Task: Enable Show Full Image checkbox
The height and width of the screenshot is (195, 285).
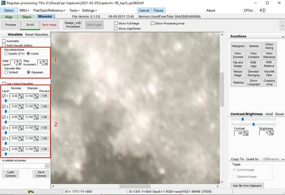Action: pos(116,24)
